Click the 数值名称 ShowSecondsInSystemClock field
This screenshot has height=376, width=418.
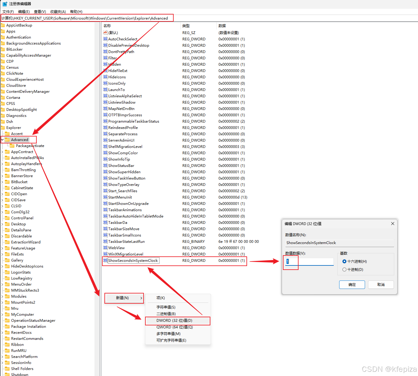(x=339, y=243)
